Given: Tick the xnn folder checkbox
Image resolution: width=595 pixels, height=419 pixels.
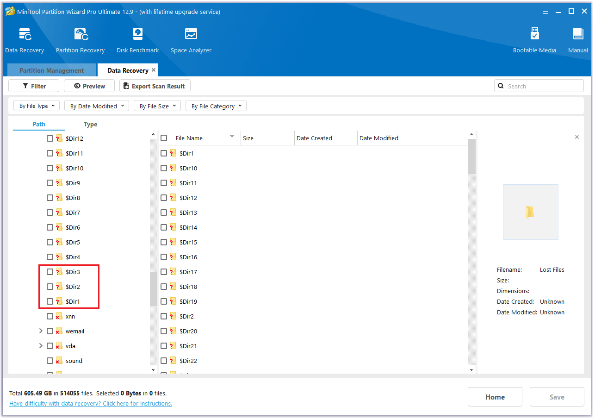Looking at the screenshot, I should tap(50, 316).
